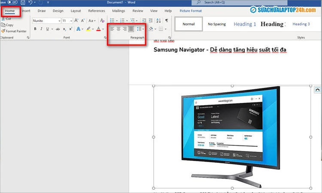
Task: Click the Justify alignment icon
Action: (x=131, y=29)
